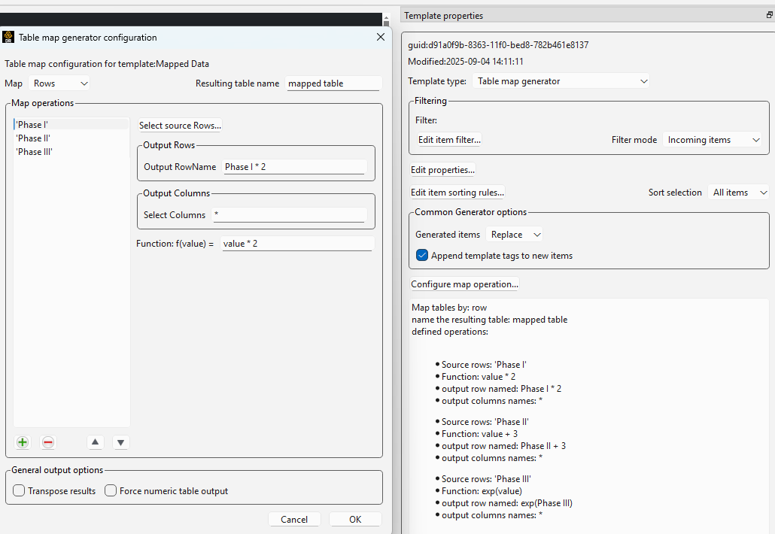Click the red remove operation icon

point(48,442)
